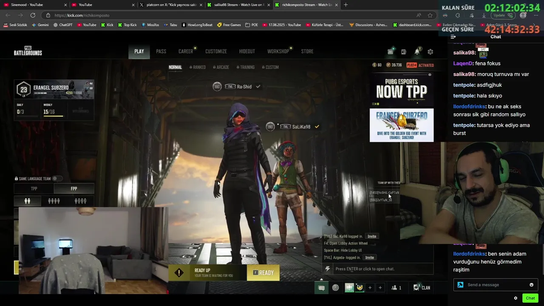The height and width of the screenshot is (306, 544).
Task: Click the browser address bar URL
Action: pos(82,15)
